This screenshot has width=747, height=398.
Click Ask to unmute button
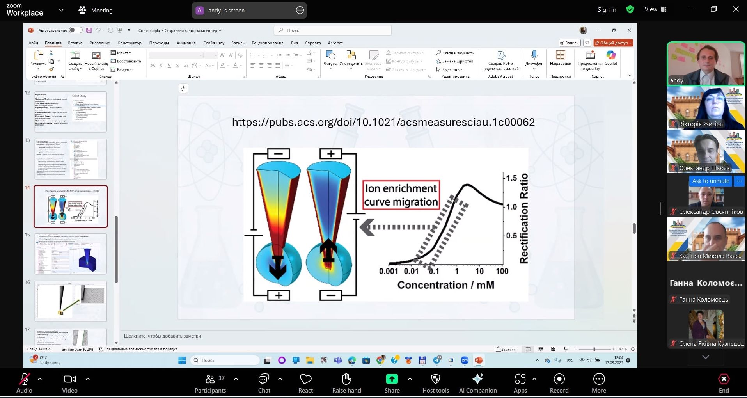(710, 181)
